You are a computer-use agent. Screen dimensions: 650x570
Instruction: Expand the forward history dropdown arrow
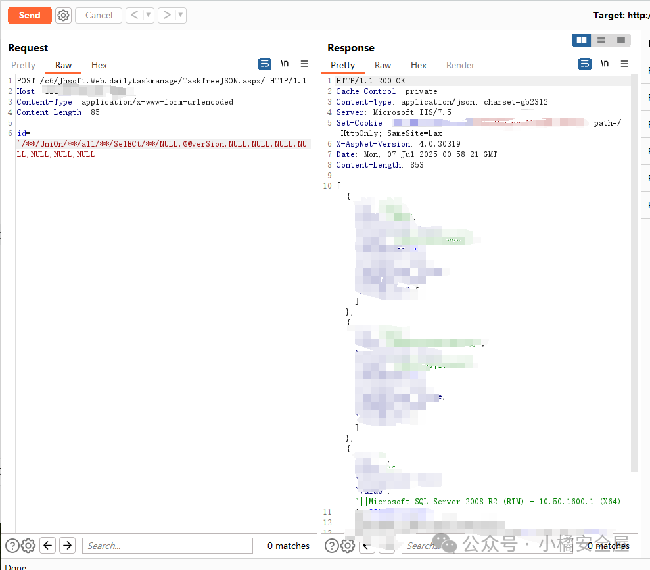pyautogui.click(x=181, y=15)
